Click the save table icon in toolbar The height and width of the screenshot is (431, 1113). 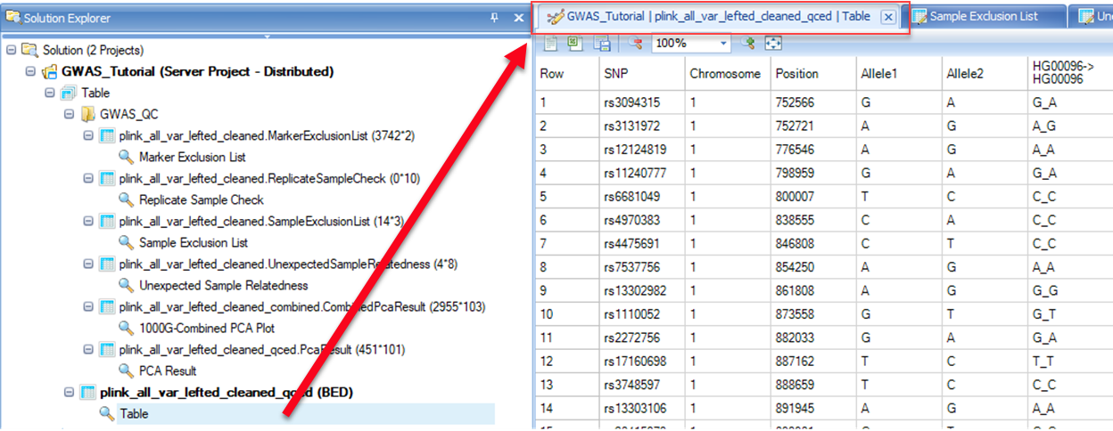click(x=601, y=44)
